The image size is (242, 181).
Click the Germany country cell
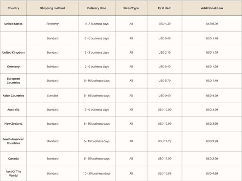(x=13, y=67)
